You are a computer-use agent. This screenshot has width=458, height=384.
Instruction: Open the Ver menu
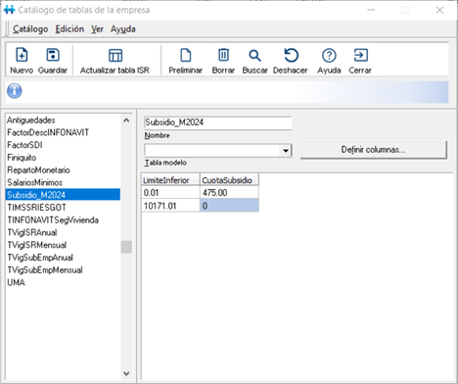coord(97,29)
